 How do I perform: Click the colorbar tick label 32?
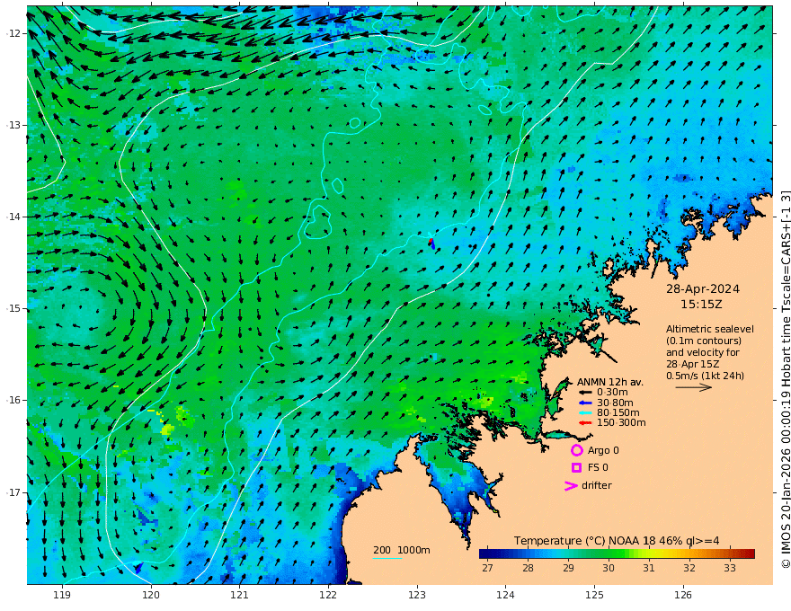pyautogui.click(x=689, y=568)
